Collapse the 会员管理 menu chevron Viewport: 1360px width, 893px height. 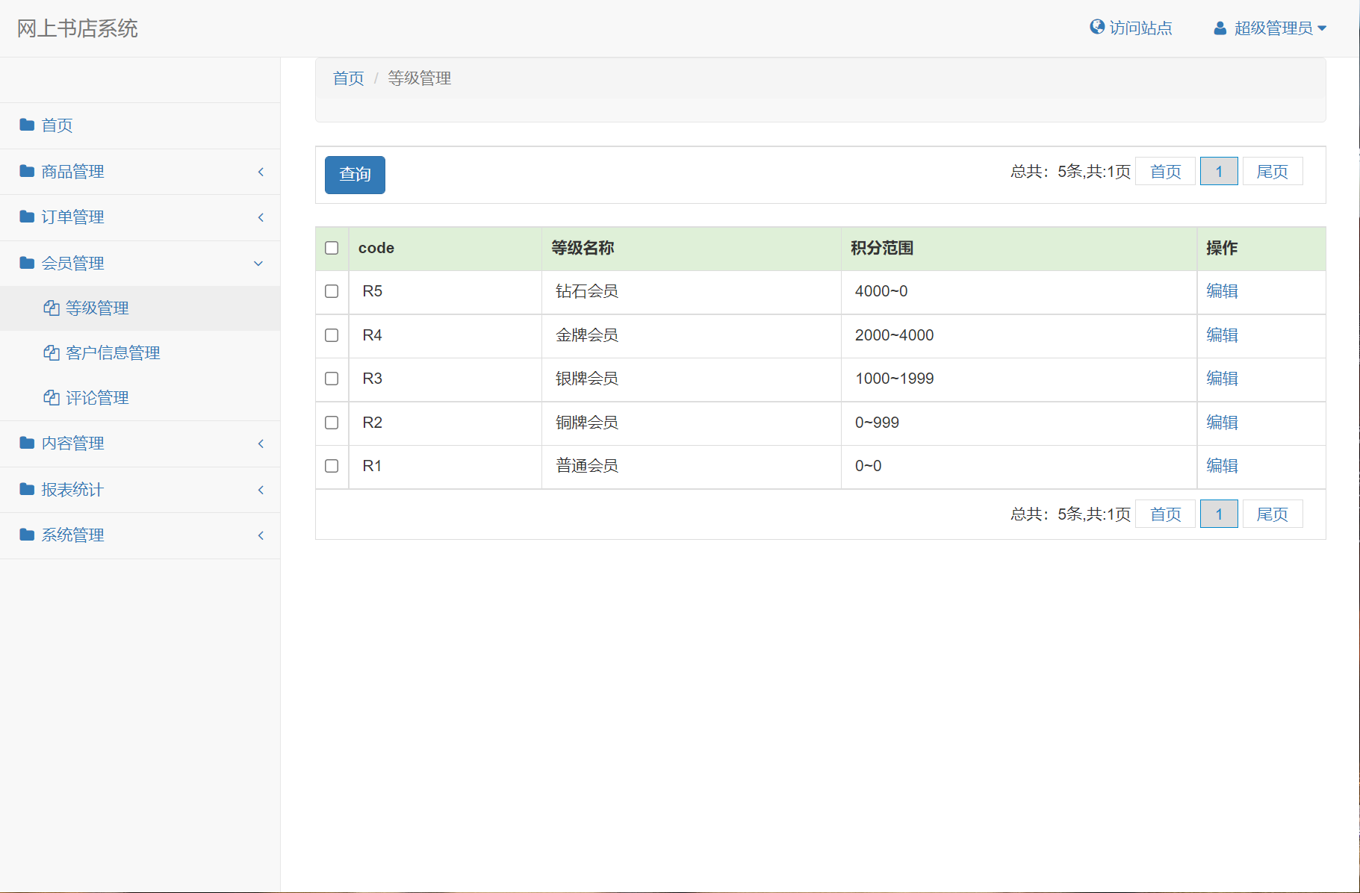[x=258, y=263]
